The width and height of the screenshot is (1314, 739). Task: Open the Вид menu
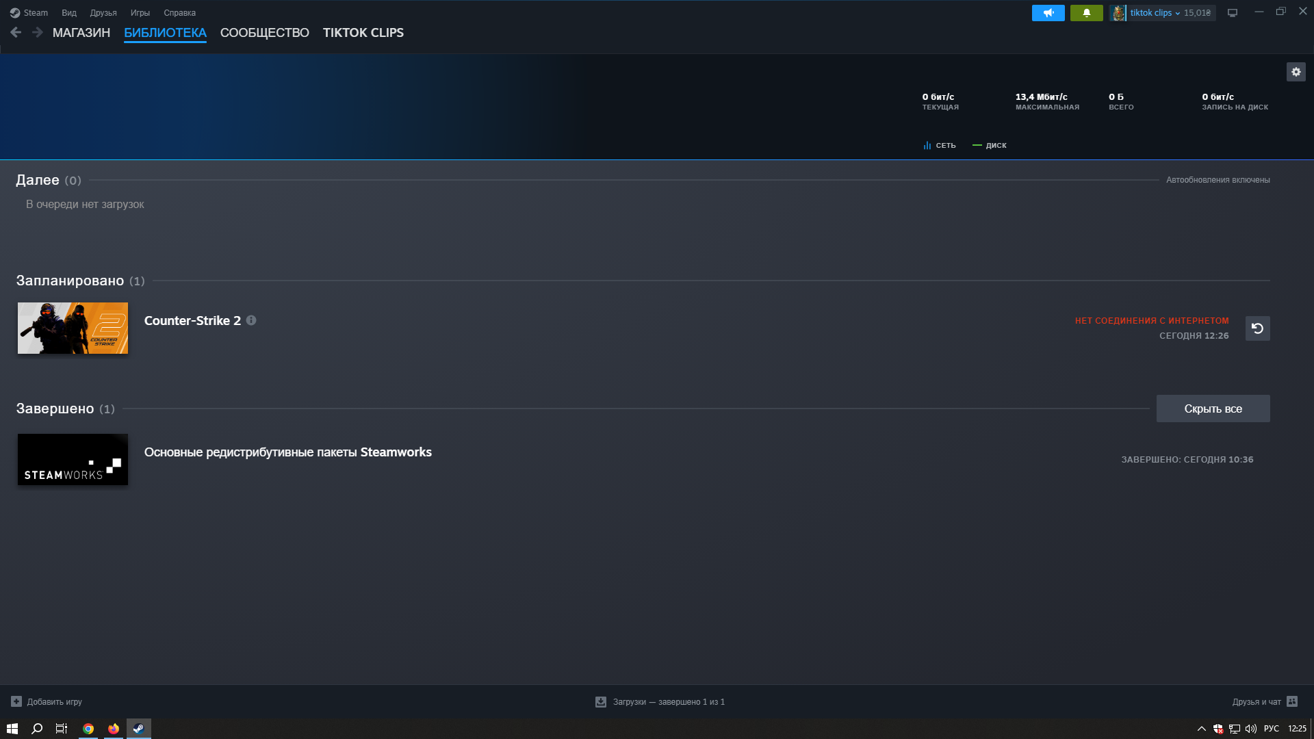(69, 13)
